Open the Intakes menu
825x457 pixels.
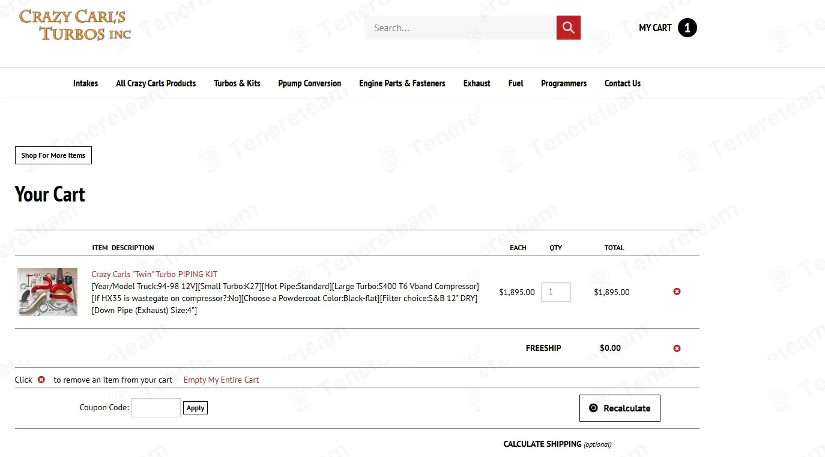(x=85, y=83)
